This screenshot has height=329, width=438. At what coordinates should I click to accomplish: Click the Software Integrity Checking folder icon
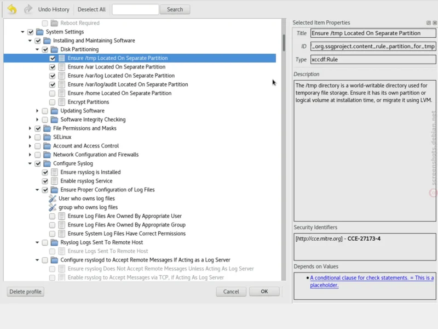tap(54, 120)
